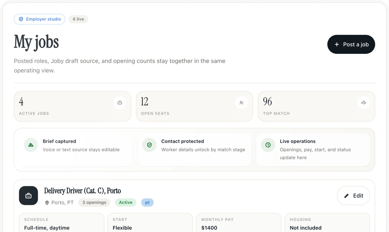Edit the Delivery Driver job
The width and height of the screenshot is (389, 232).
click(x=353, y=196)
